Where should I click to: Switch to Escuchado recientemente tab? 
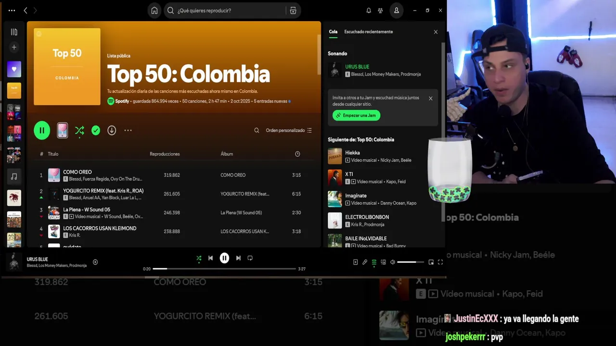click(x=369, y=32)
